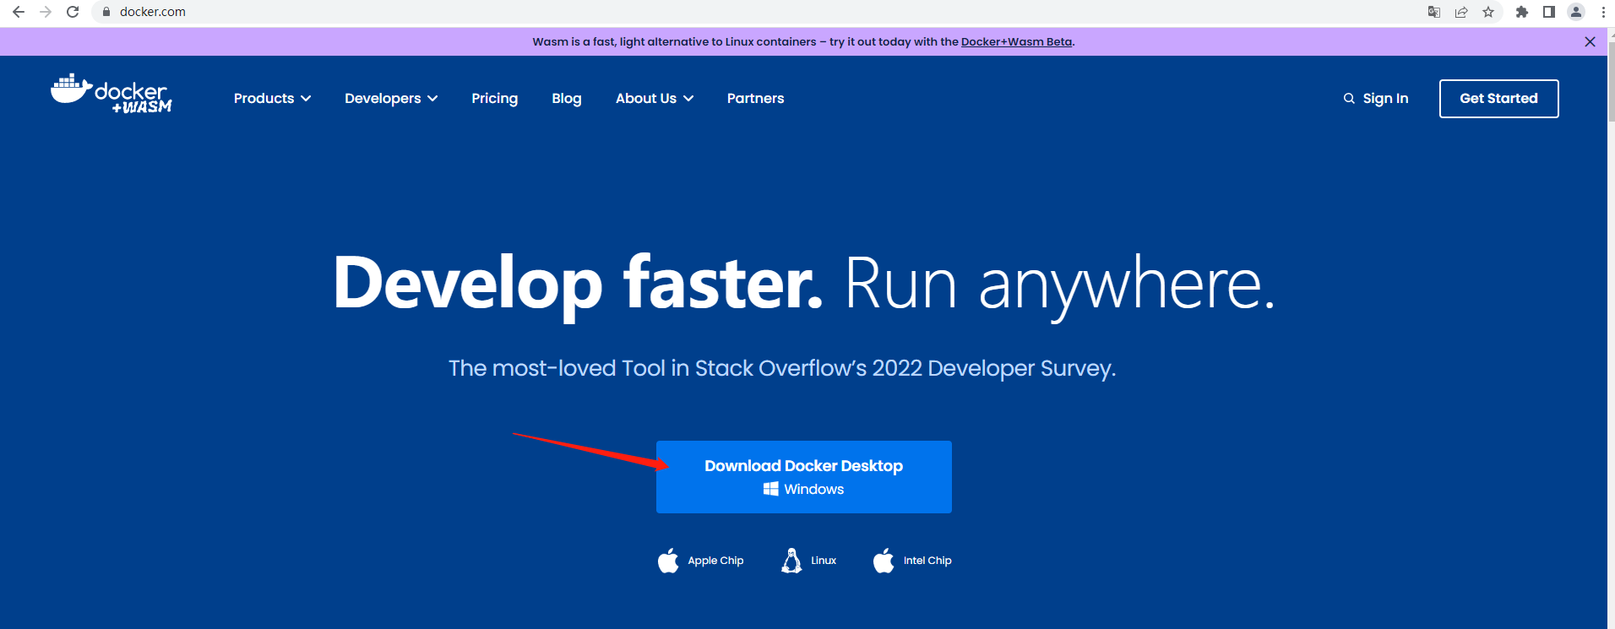The width and height of the screenshot is (1615, 629).
Task: Click the Apple Chip apple logo
Action: click(668, 561)
